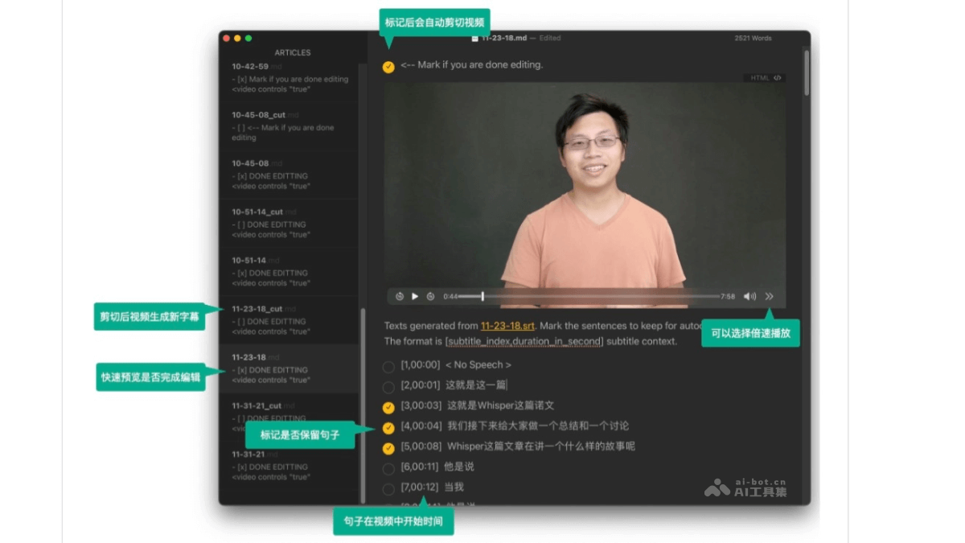
Task: Click the rewind 10 seconds icon
Action: [x=400, y=296]
